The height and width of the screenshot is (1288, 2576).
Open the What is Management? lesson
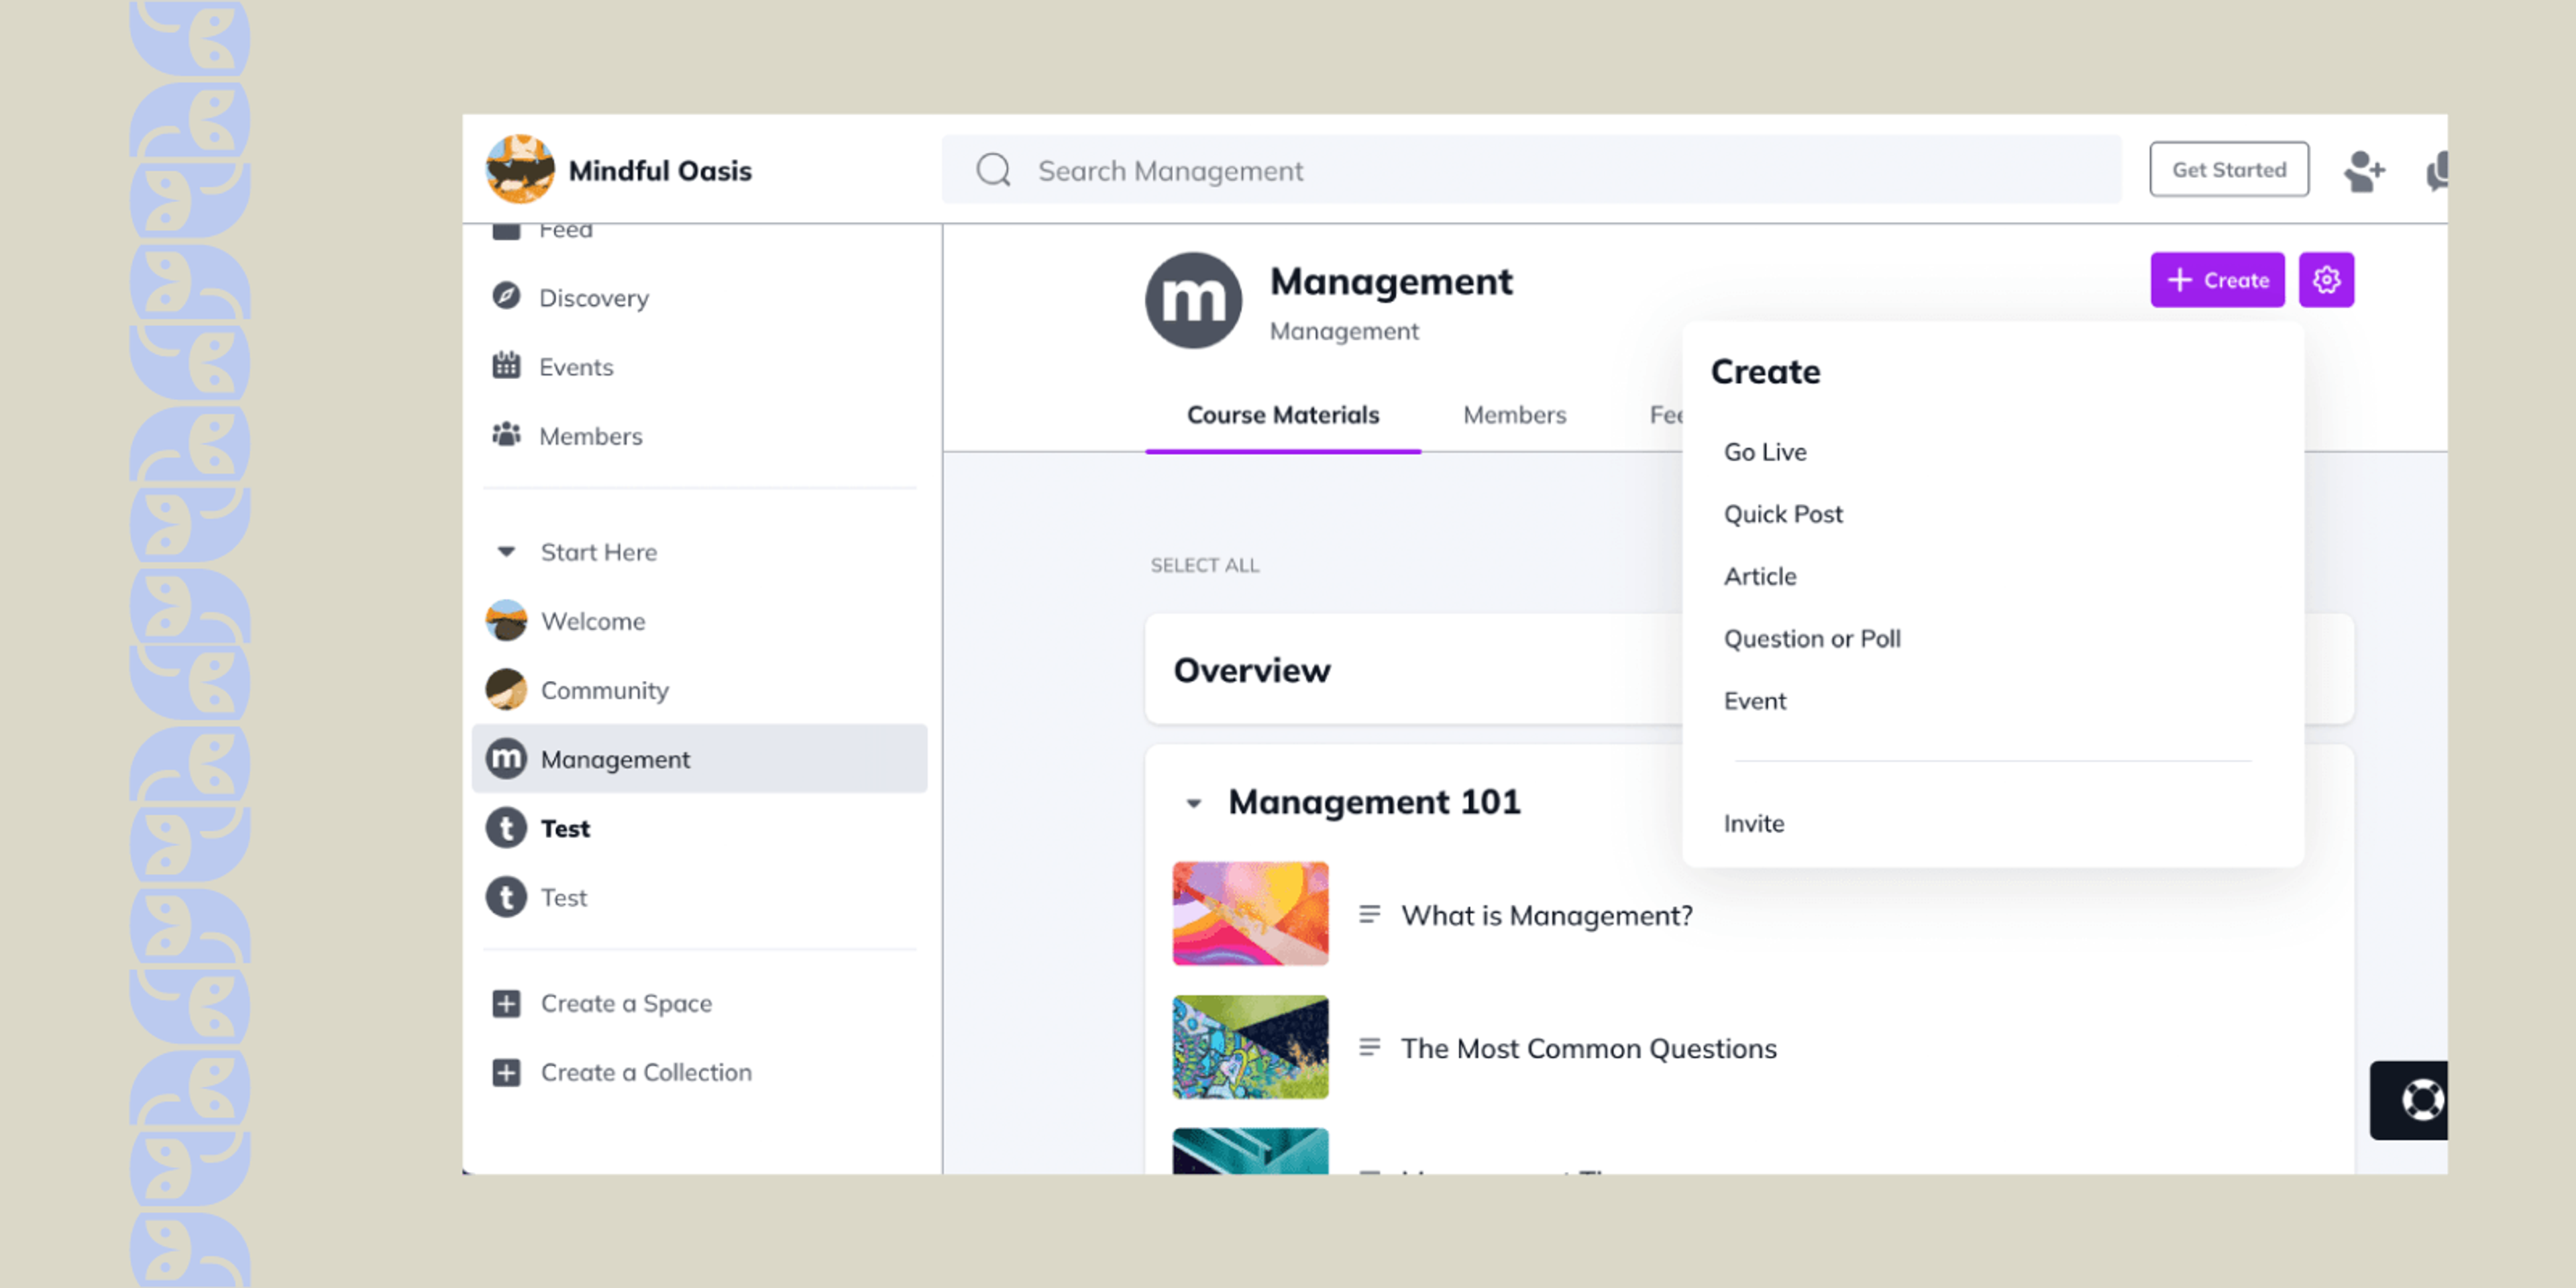pyautogui.click(x=1547, y=915)
